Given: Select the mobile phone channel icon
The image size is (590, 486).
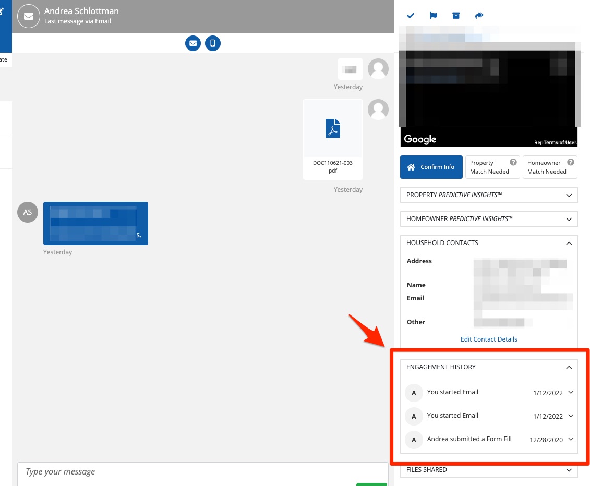Looking at the screenshot, I should tap(212, 43).
